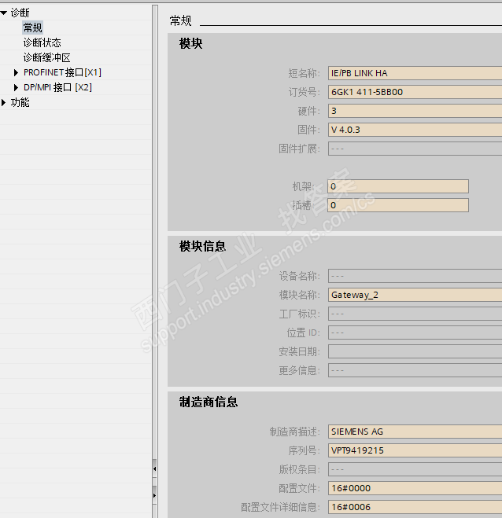
Task: Collapse the 诊断 tree node
Action: (4, 13)
